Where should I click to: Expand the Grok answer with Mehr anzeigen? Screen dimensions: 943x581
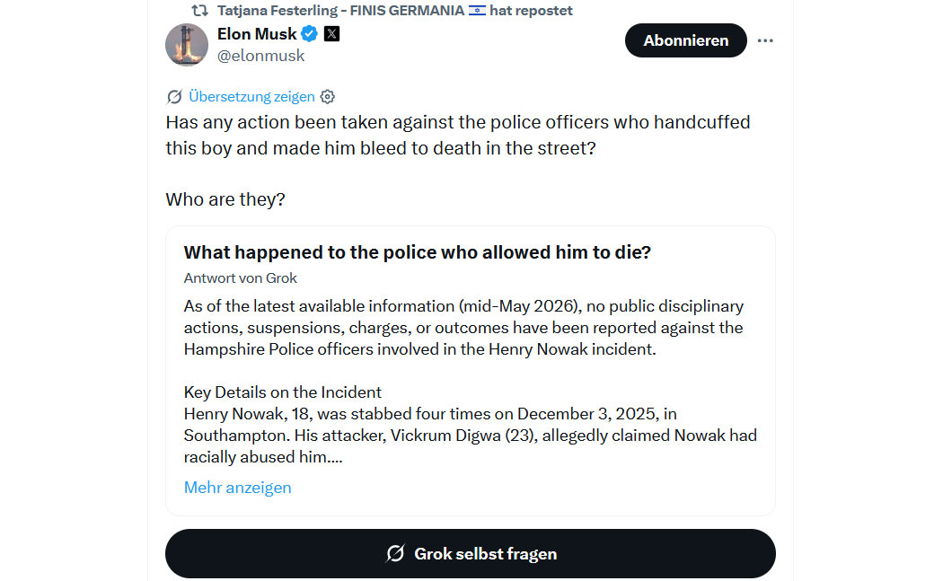click(238, 488)
